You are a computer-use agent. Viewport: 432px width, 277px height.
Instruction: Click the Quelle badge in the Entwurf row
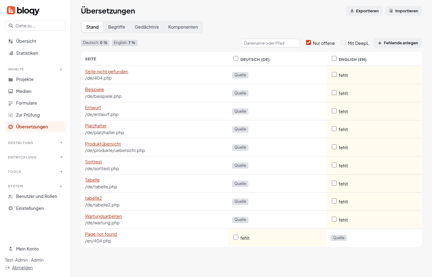(240, 111)
